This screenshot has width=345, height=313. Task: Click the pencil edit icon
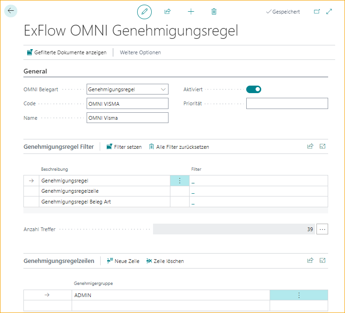coord(144,12)
